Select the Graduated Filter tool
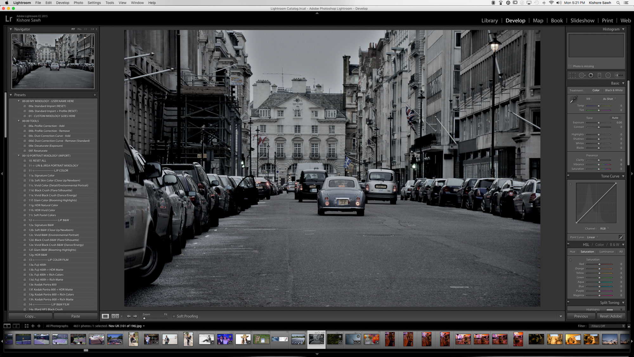The height and width of the screenshot is (357, 634). click(x=599, y=75)
